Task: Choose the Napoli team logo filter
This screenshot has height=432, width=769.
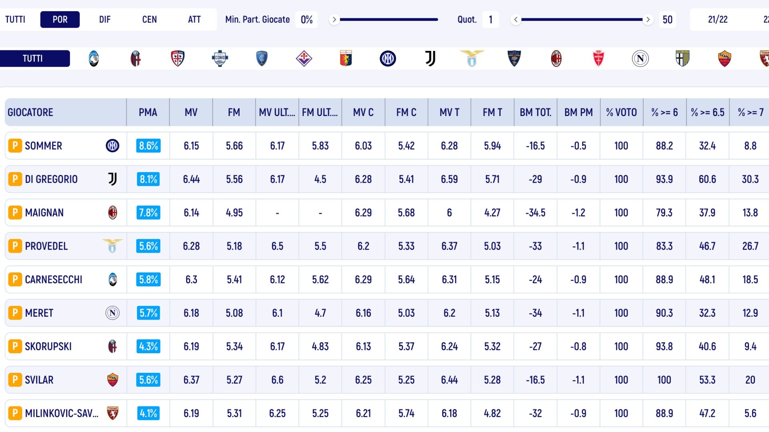Action: point(640,59)
